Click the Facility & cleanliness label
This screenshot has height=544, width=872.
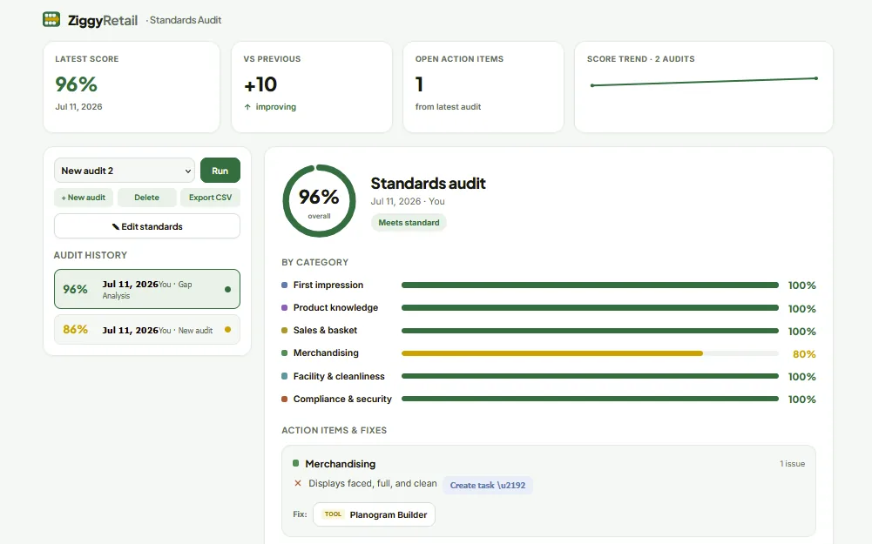[339, 376]
